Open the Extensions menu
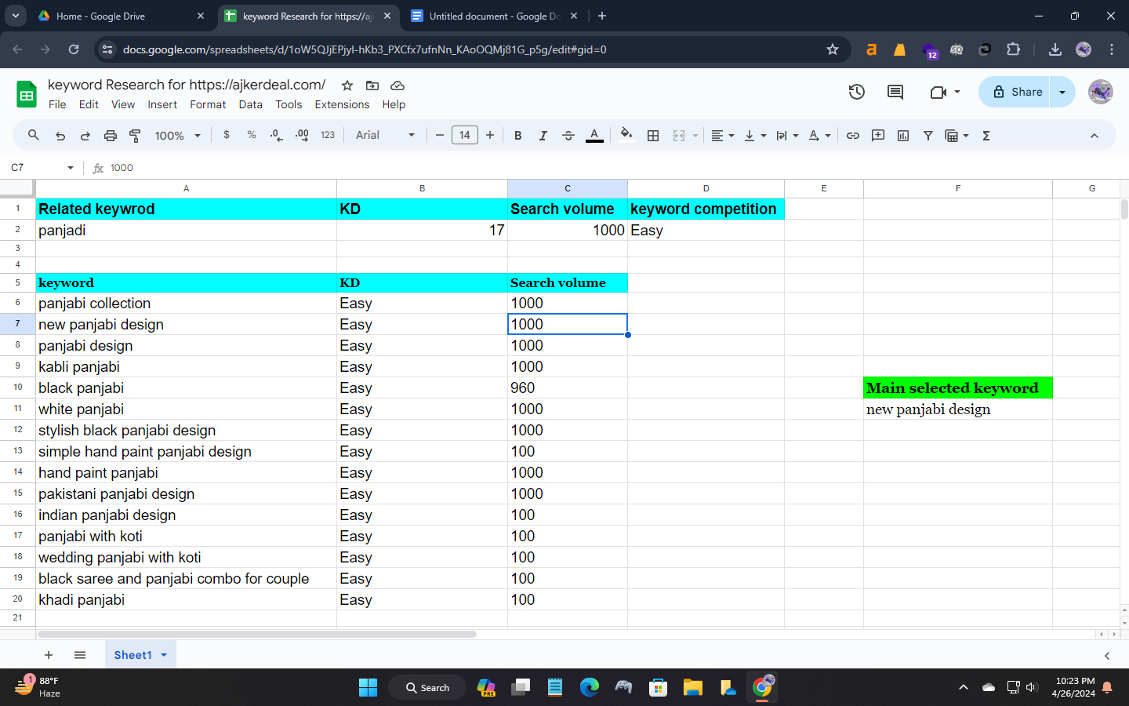The height and width of the screenshot is (706, 1129). [x=342, y=104]
